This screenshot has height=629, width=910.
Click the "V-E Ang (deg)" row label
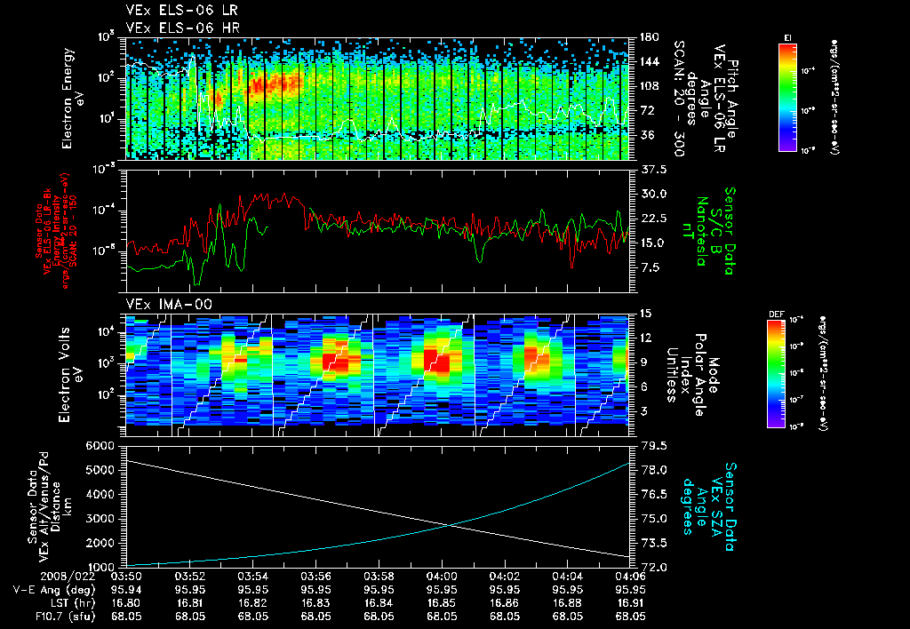pyautogui.click(x=54, y=590)
